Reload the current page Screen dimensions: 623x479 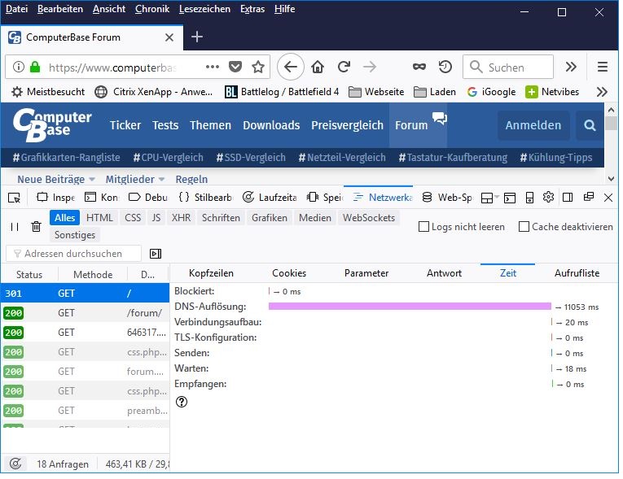(x=344, y=67)
